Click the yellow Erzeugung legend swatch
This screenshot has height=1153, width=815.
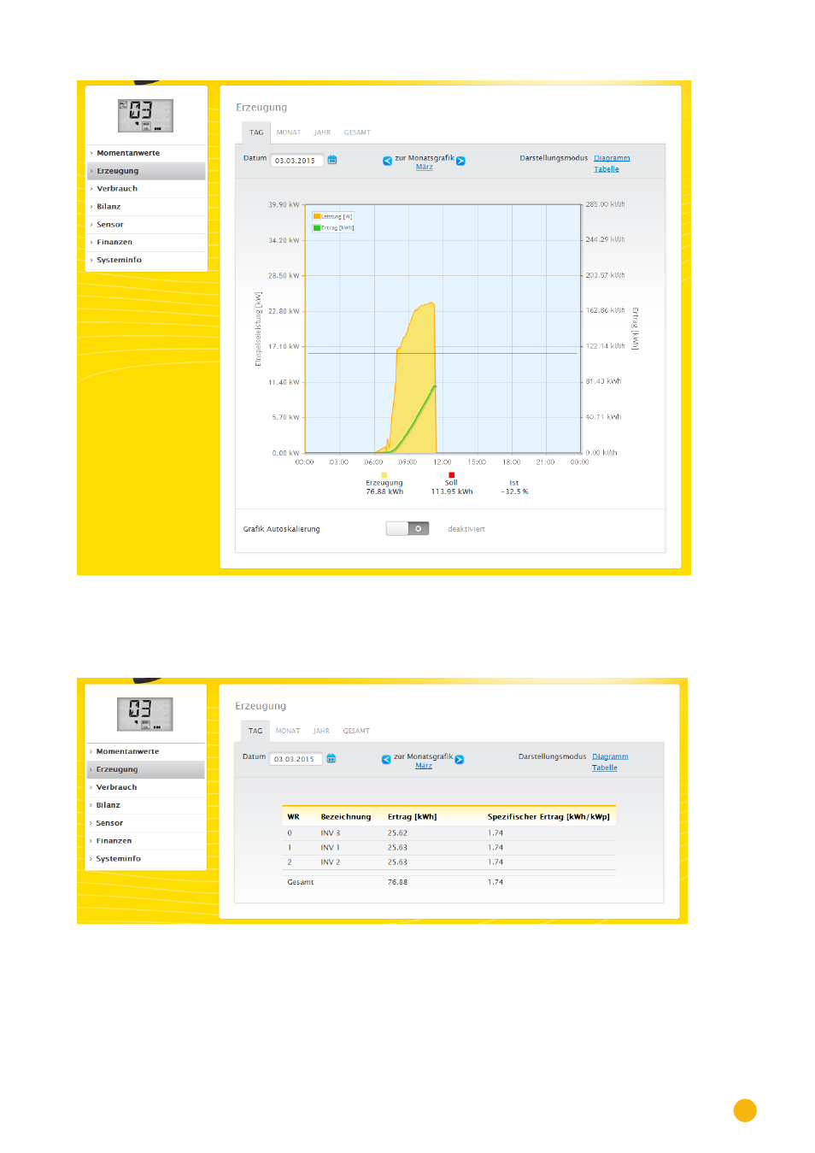(384, 474)
